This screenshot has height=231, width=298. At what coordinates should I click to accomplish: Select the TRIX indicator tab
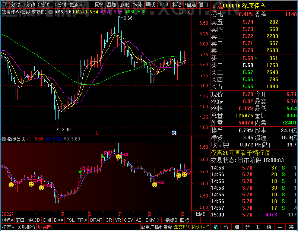coord(82,220)
